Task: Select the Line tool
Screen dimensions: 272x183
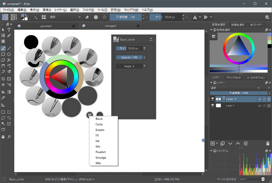Action: [9, 48]
